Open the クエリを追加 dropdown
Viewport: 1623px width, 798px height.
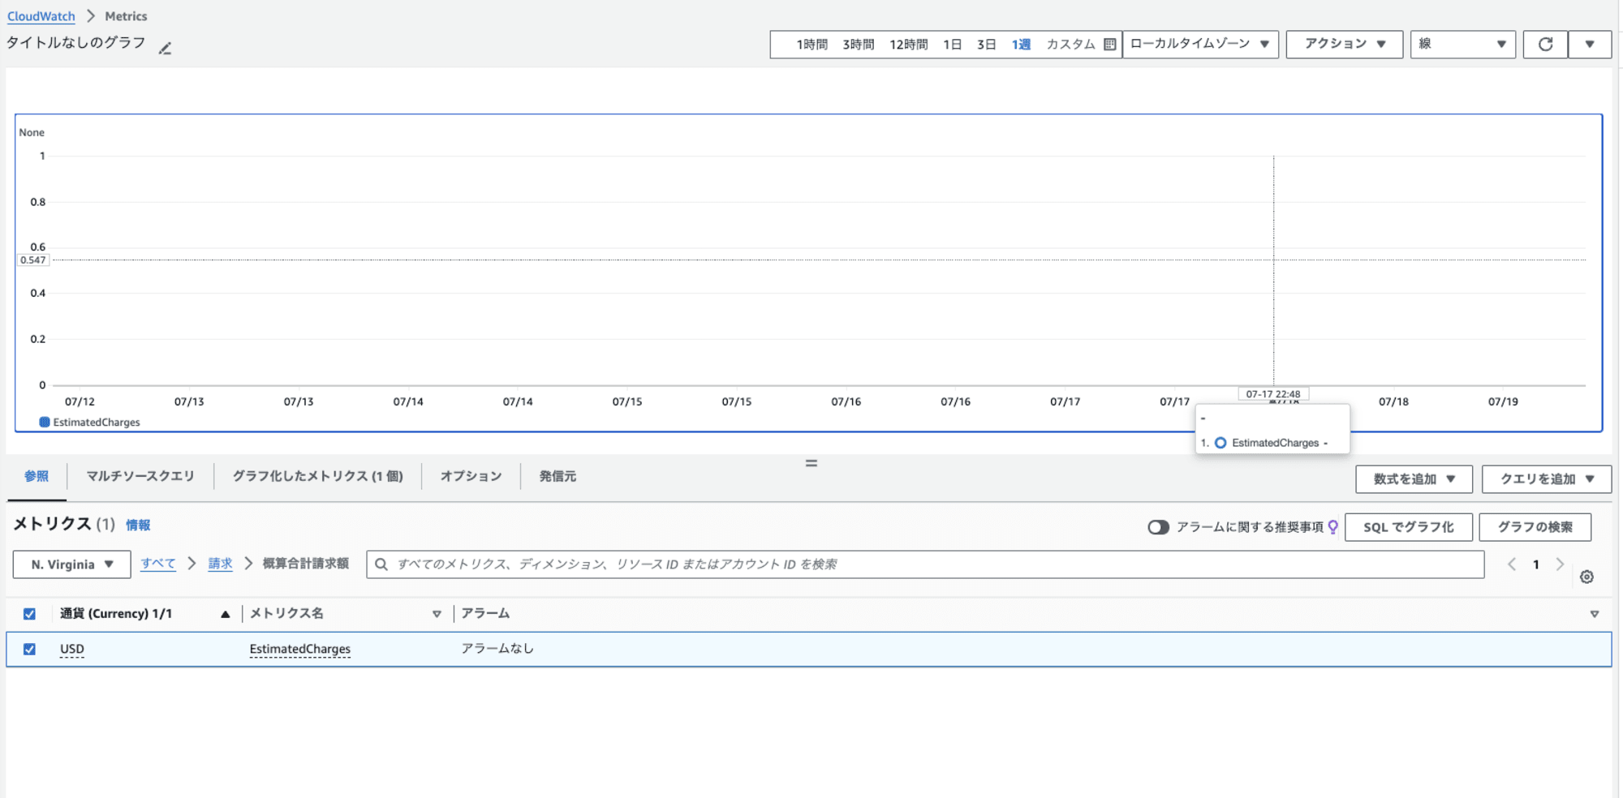coord(1547,479)
